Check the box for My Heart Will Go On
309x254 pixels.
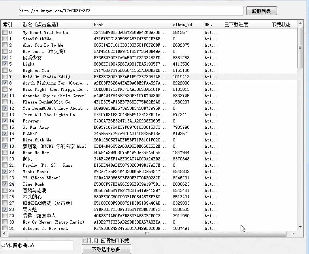point(5,32)
